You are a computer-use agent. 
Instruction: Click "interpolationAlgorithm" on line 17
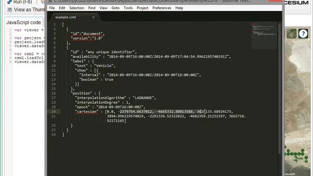(x=101, y=98)
